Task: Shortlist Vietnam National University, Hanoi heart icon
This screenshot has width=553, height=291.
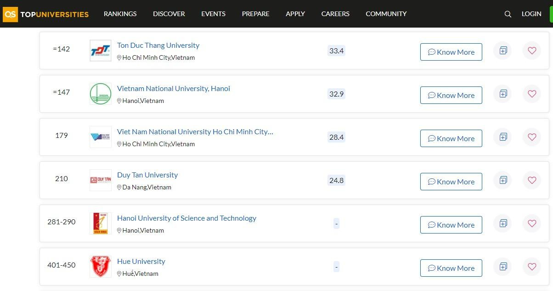Action: tap(532, 94)
